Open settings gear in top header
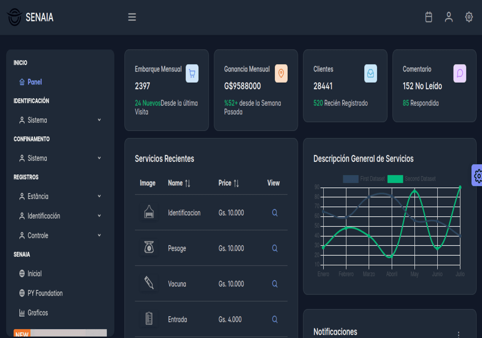Screen dimensions: 482x338 [x=469, y=17]
